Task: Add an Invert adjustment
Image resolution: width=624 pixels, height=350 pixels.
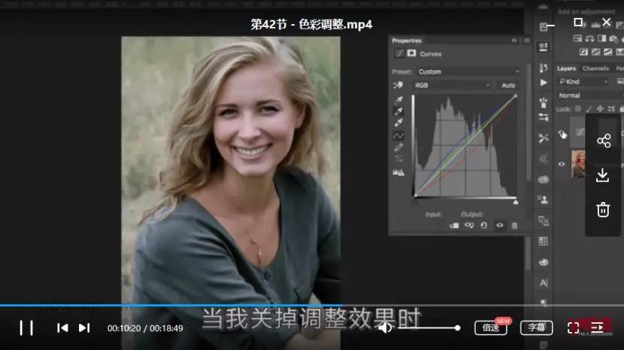Action: pos(584,52)
